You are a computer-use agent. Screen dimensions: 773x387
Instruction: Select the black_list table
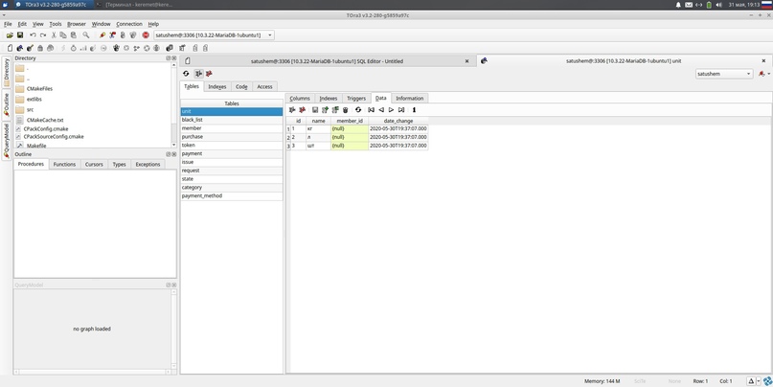pos(232,120)
